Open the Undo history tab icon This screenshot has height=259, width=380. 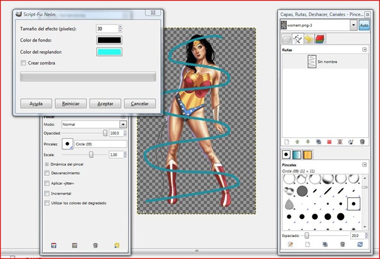click(309, 39)
